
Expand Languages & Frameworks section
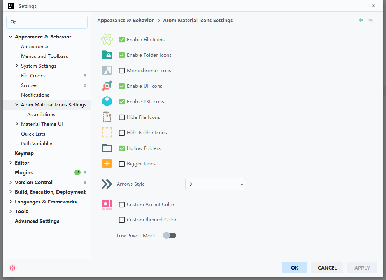[11, 202]
